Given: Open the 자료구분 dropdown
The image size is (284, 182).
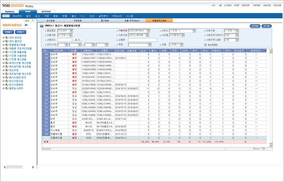Looking at the screenshot, I should (x=139, y=35).
